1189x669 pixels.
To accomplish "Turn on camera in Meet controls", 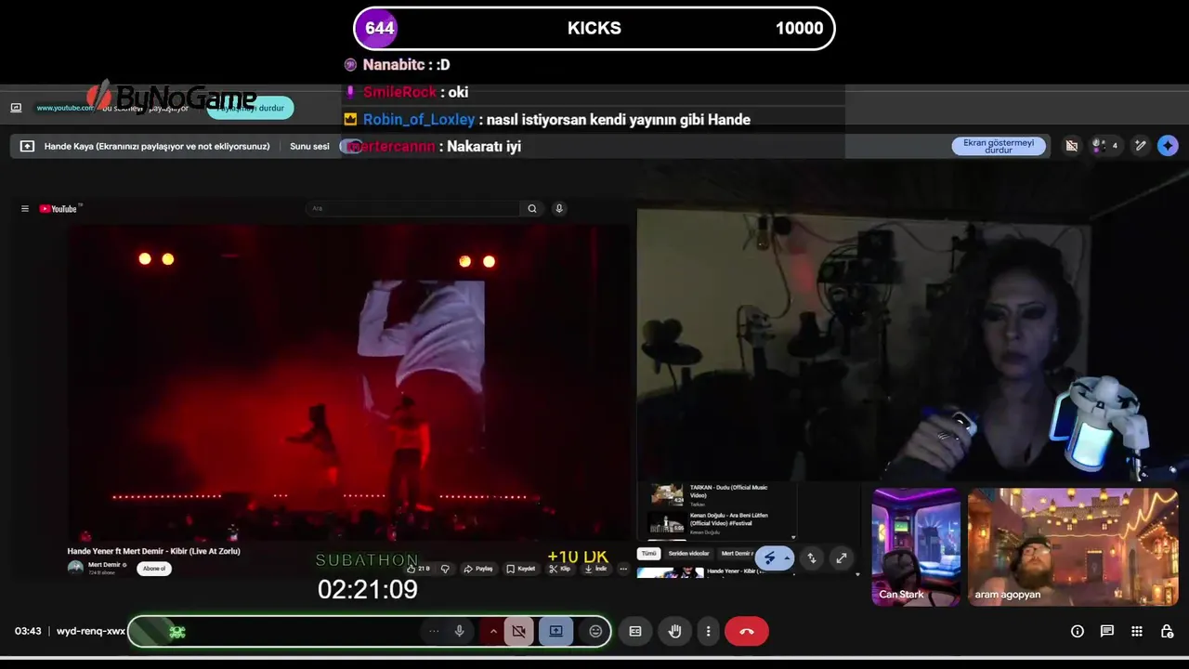I will 518,631.
